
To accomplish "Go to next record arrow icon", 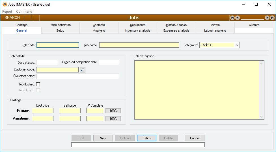I will [x=267, y=18].
